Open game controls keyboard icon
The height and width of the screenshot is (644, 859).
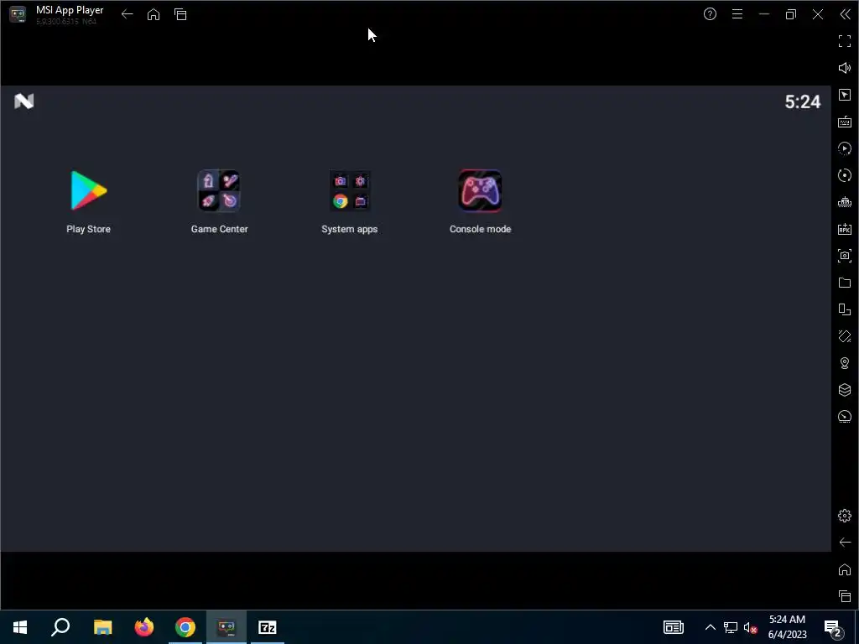point(845,122)
